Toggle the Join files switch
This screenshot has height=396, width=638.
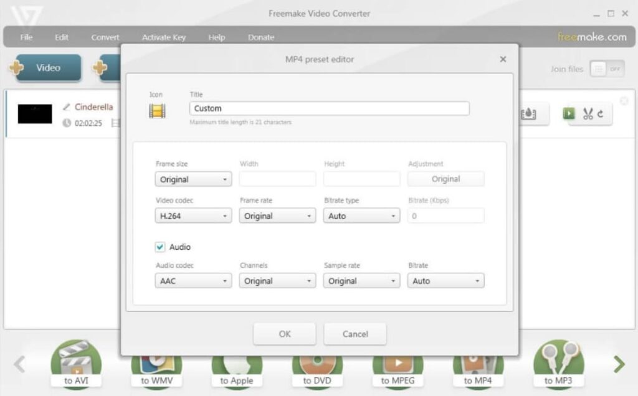tap(606, 69)
